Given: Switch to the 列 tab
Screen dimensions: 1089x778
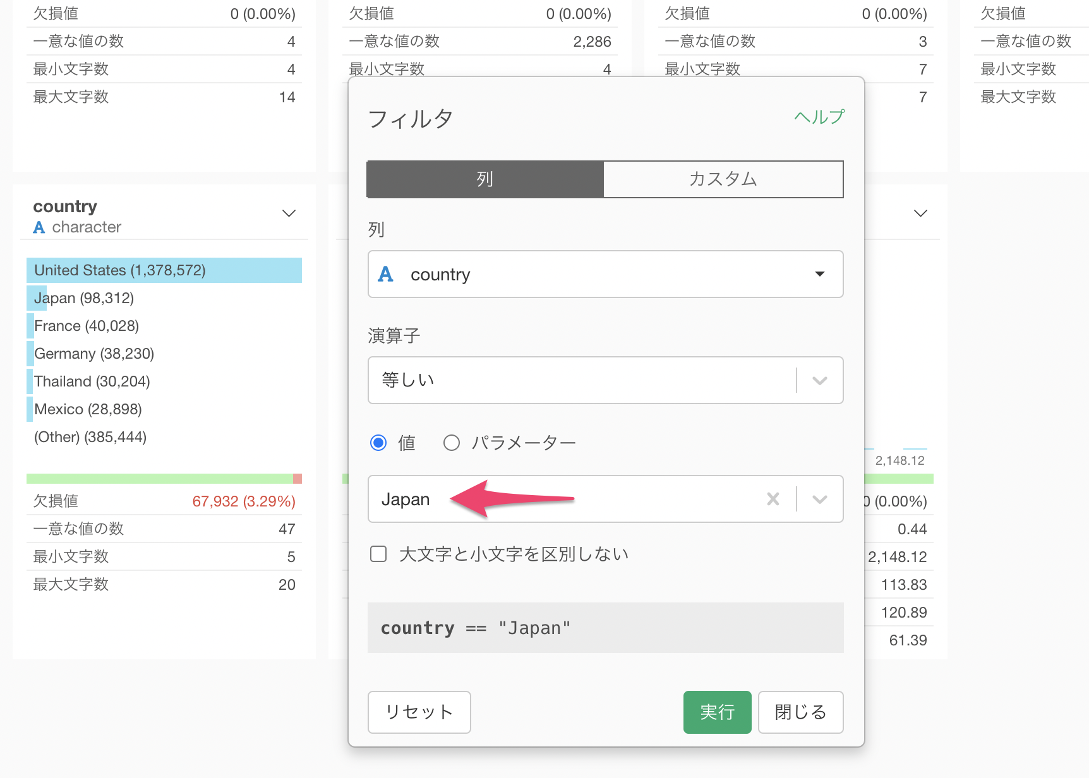Looking at the screenshot, I should click(x=485, y=179).
